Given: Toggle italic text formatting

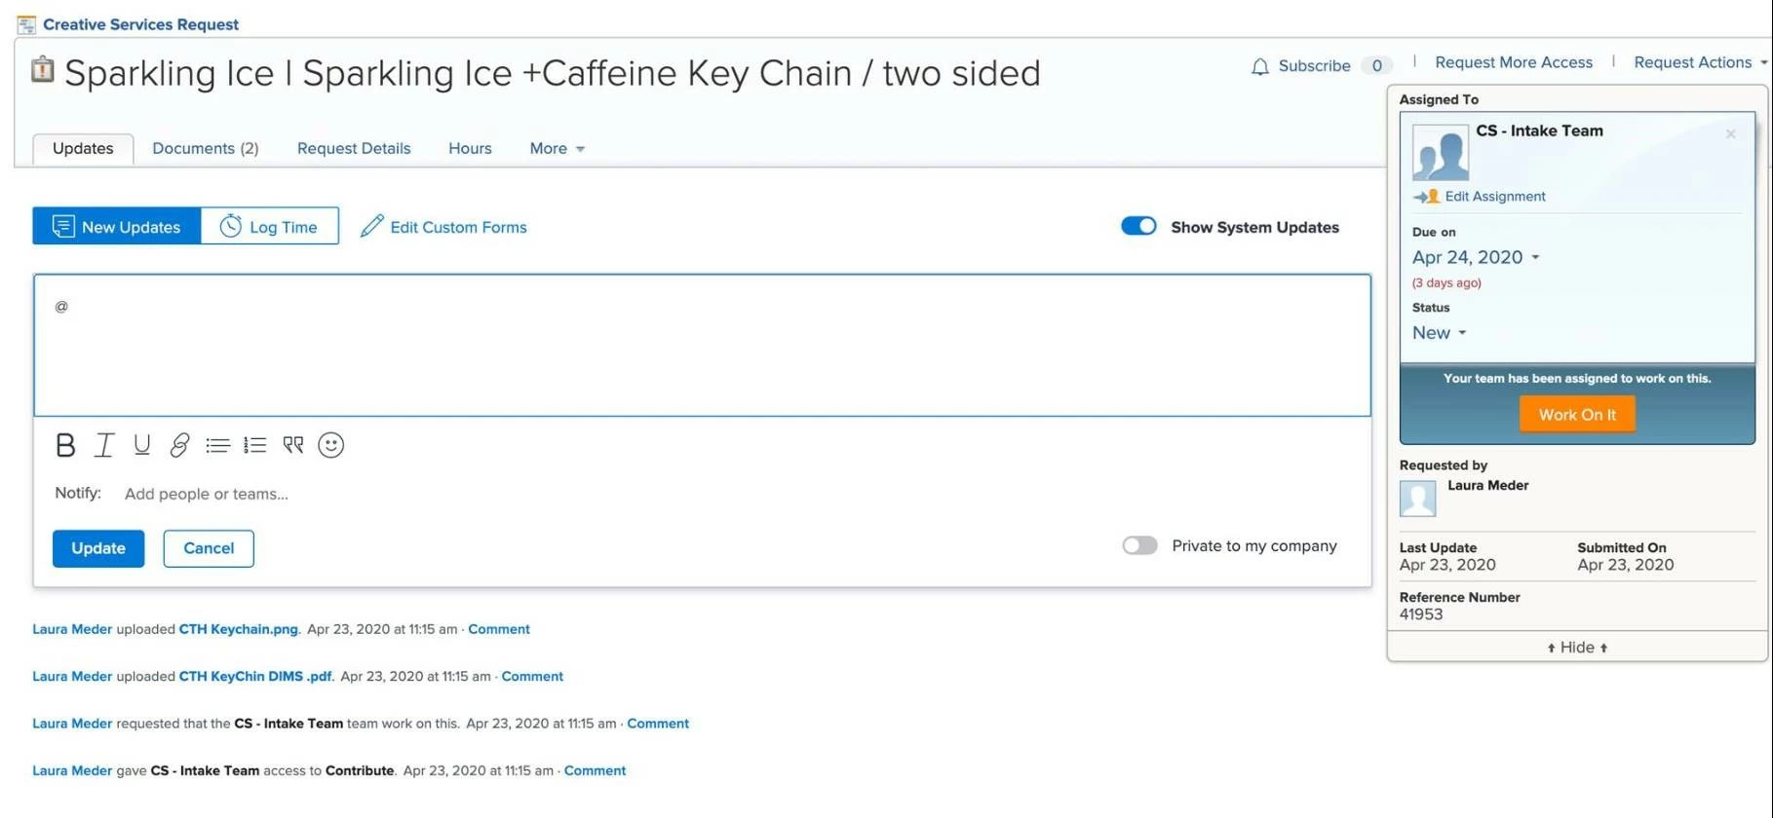Looking at the screenshot, I should click(103, 445).
